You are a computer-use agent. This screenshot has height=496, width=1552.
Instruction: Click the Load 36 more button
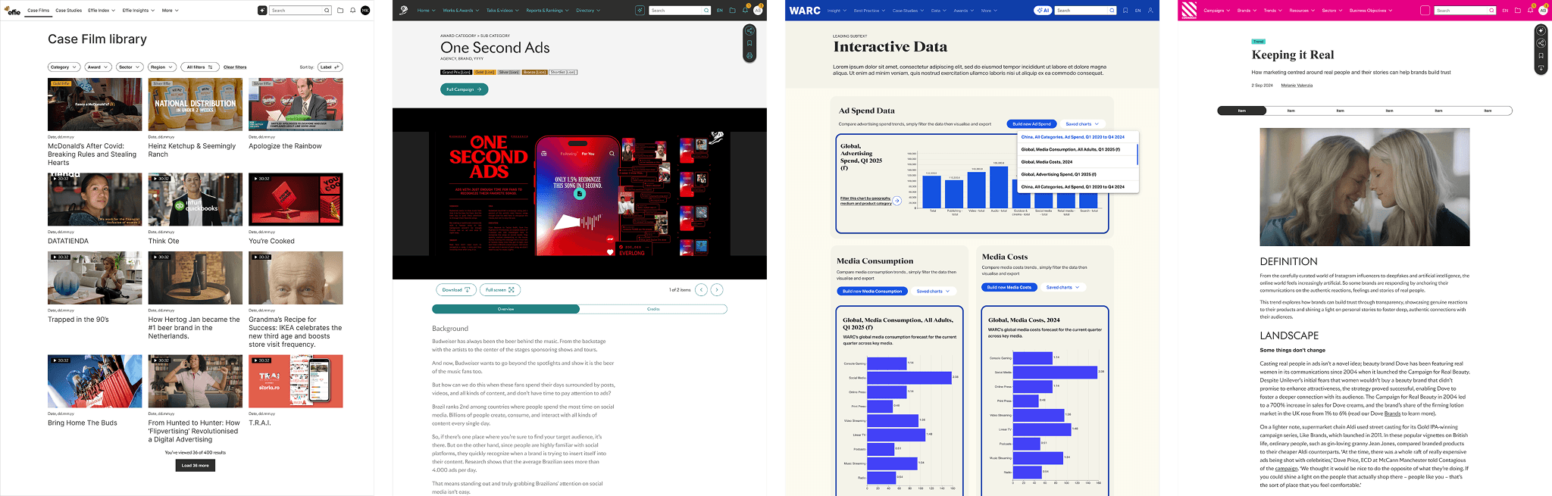(x=196, y=465)
